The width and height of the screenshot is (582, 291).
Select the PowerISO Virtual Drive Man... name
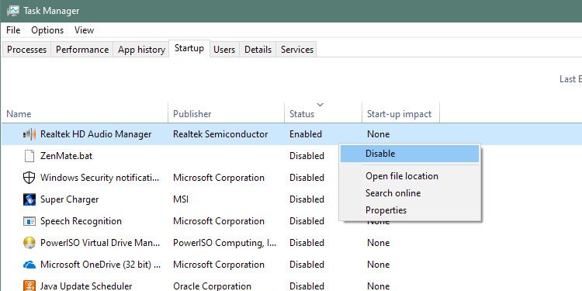pyautogui.click(x=100, y=243)
